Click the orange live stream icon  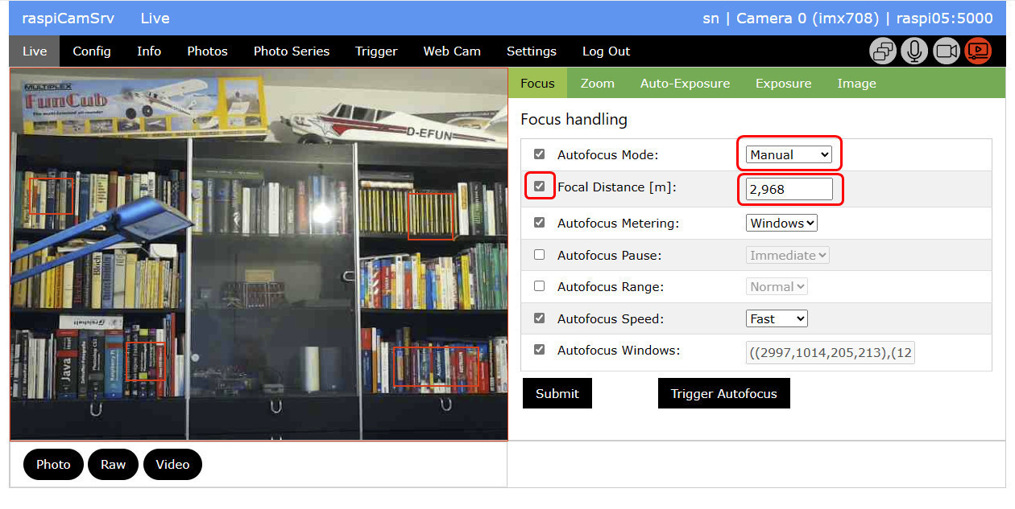tap(978, 51)
